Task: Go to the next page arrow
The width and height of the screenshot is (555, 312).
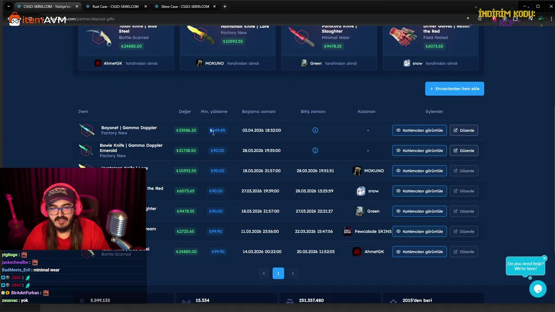Action: 293,273
